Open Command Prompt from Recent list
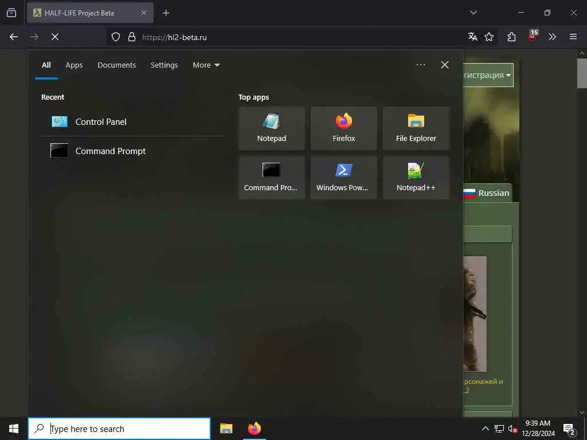The height and width of the screenshot is (440, 587). (133, 151)
